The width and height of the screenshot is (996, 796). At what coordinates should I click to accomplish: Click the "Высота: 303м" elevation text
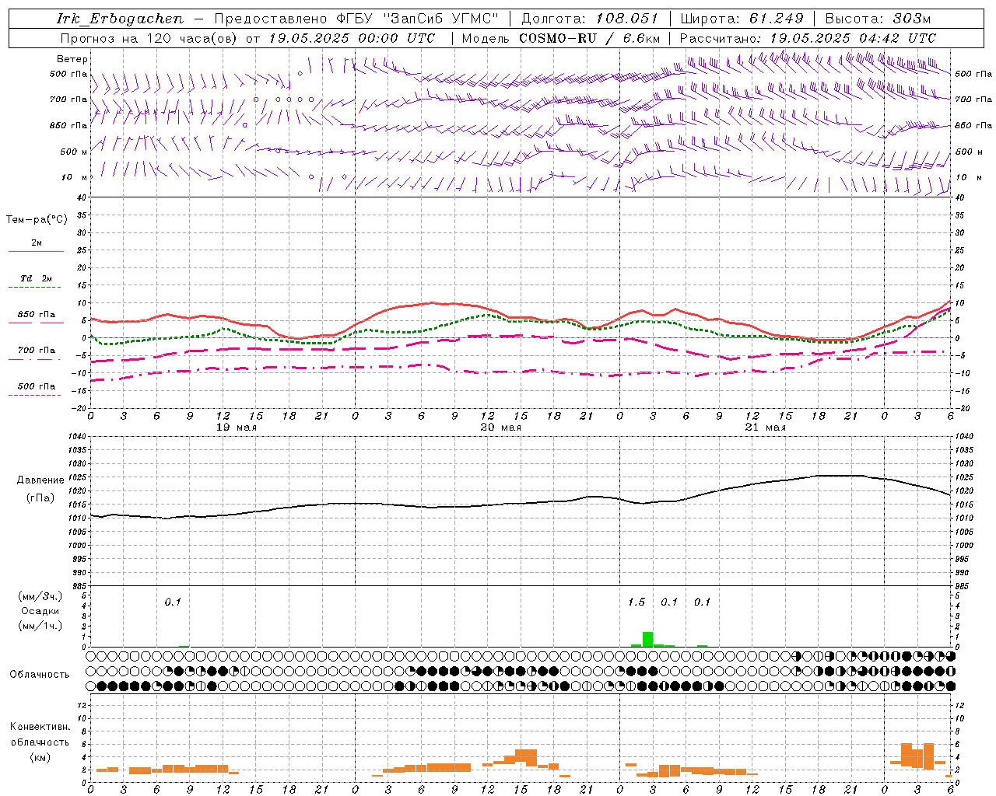pyautogui.click(x=878, y=19)
